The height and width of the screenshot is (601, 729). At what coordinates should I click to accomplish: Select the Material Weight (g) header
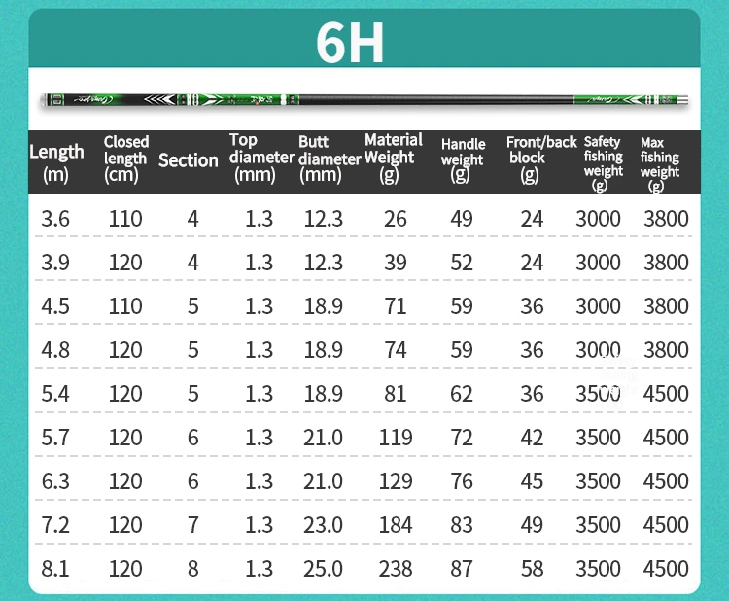coord(394,158)
